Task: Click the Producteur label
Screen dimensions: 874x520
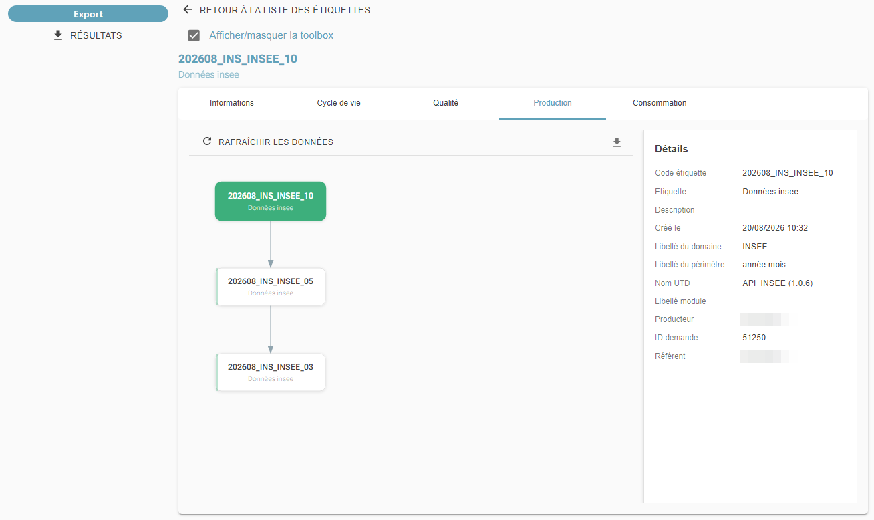Action: [x=674, y=319]
